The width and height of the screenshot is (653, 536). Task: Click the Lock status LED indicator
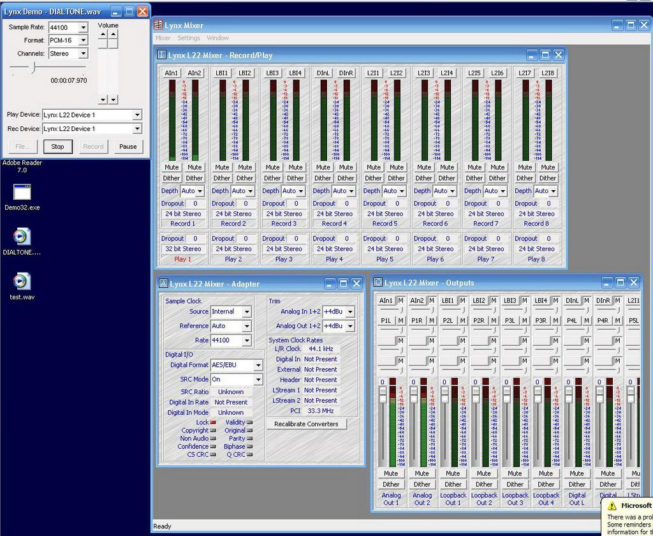coord(213,422)
